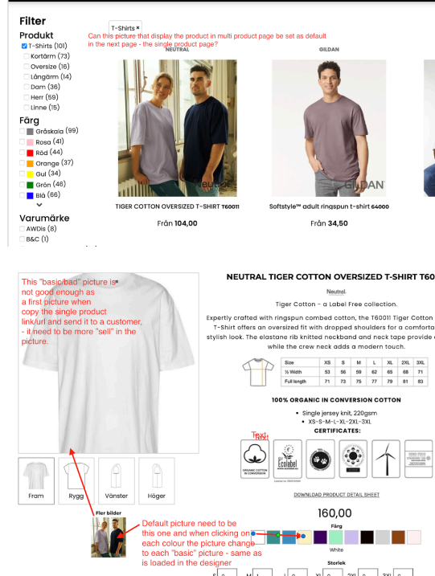
Task: Tick the AWDis brand checkbox
Action: pyautogui.click(x=22, y=228)
